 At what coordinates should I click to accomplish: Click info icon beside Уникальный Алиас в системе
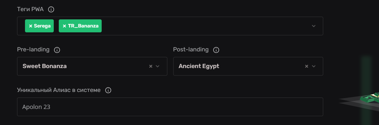(108, 90)
